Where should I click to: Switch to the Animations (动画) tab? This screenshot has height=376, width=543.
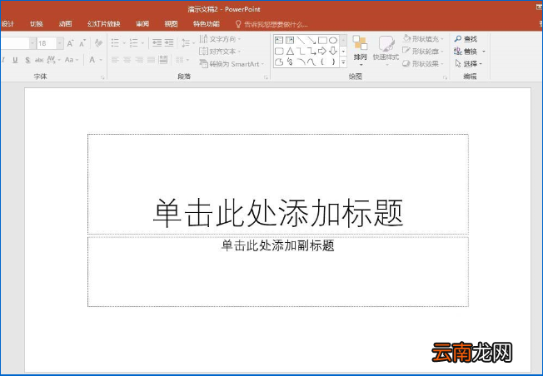point(65,24)
